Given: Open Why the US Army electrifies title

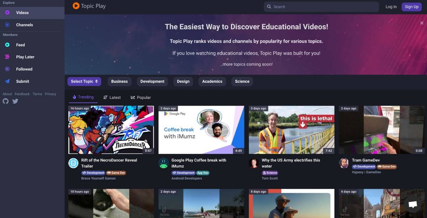Looking at the screenshot, I should 291,163.
